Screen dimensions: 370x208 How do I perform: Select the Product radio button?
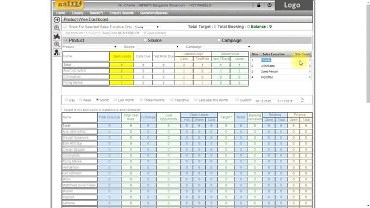pos(66,40)
